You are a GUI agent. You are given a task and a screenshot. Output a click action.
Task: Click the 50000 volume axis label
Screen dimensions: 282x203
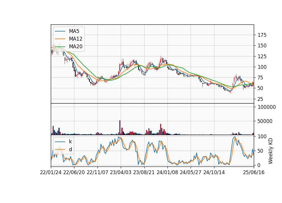coord(265,121)
